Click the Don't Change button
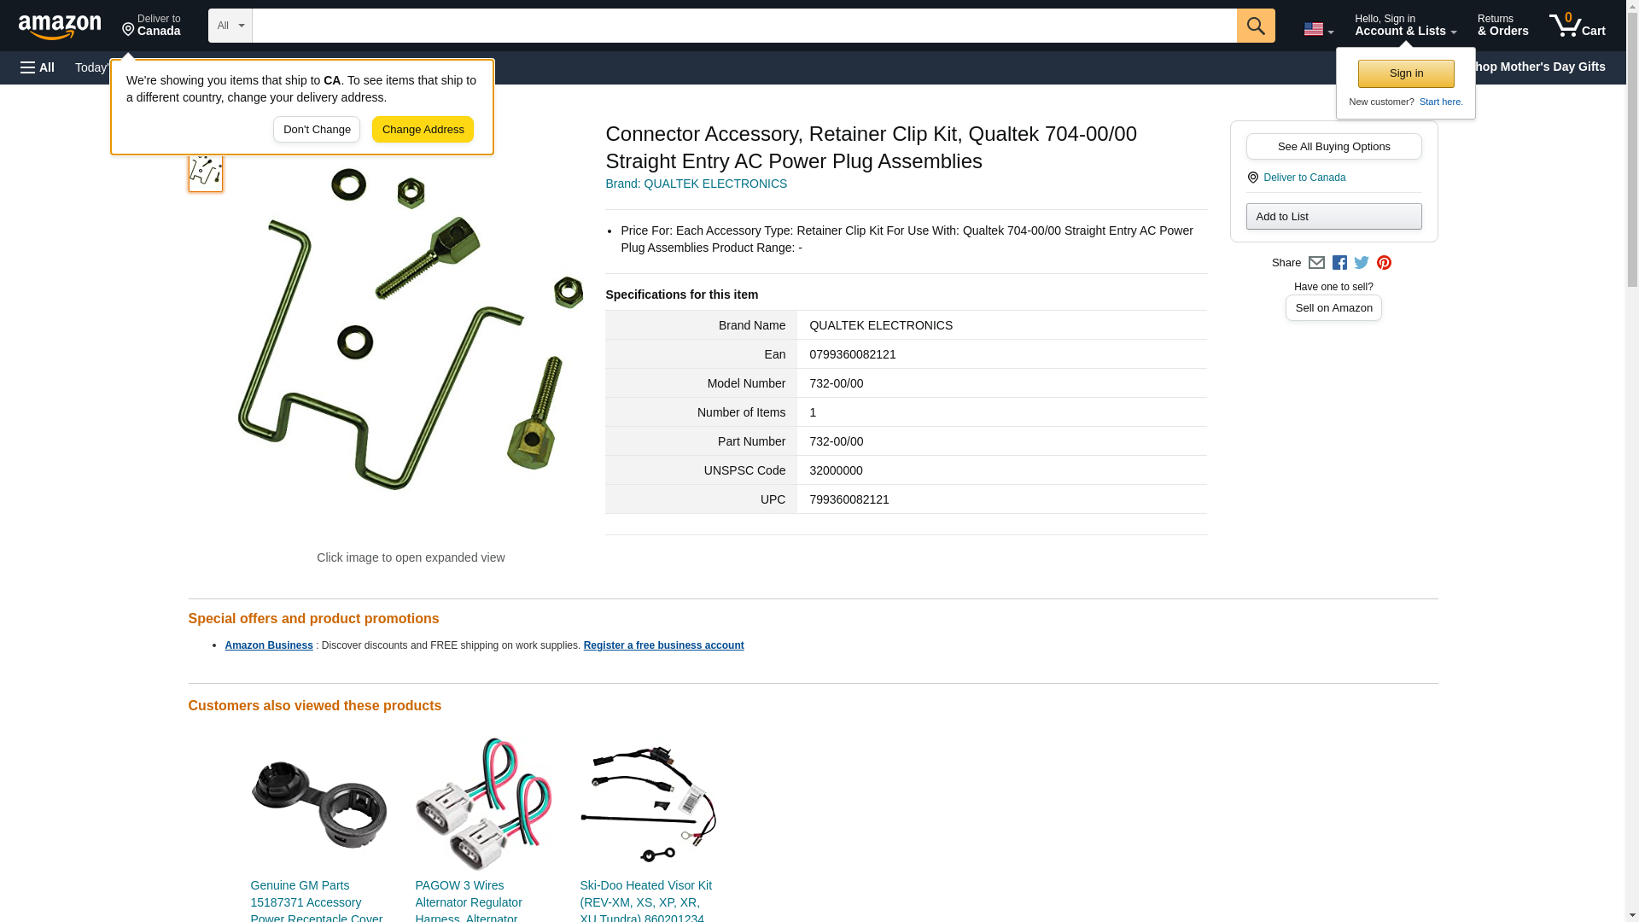Viewport: 1639px width, 922px height. pyautogui.click(x=317, y=130)
